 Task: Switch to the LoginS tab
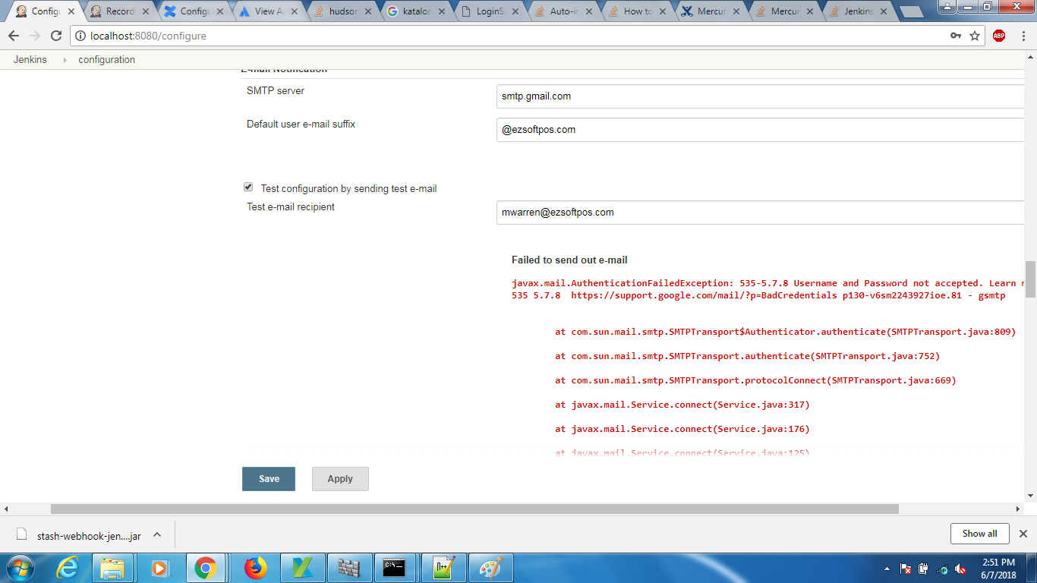click(491, 11)
